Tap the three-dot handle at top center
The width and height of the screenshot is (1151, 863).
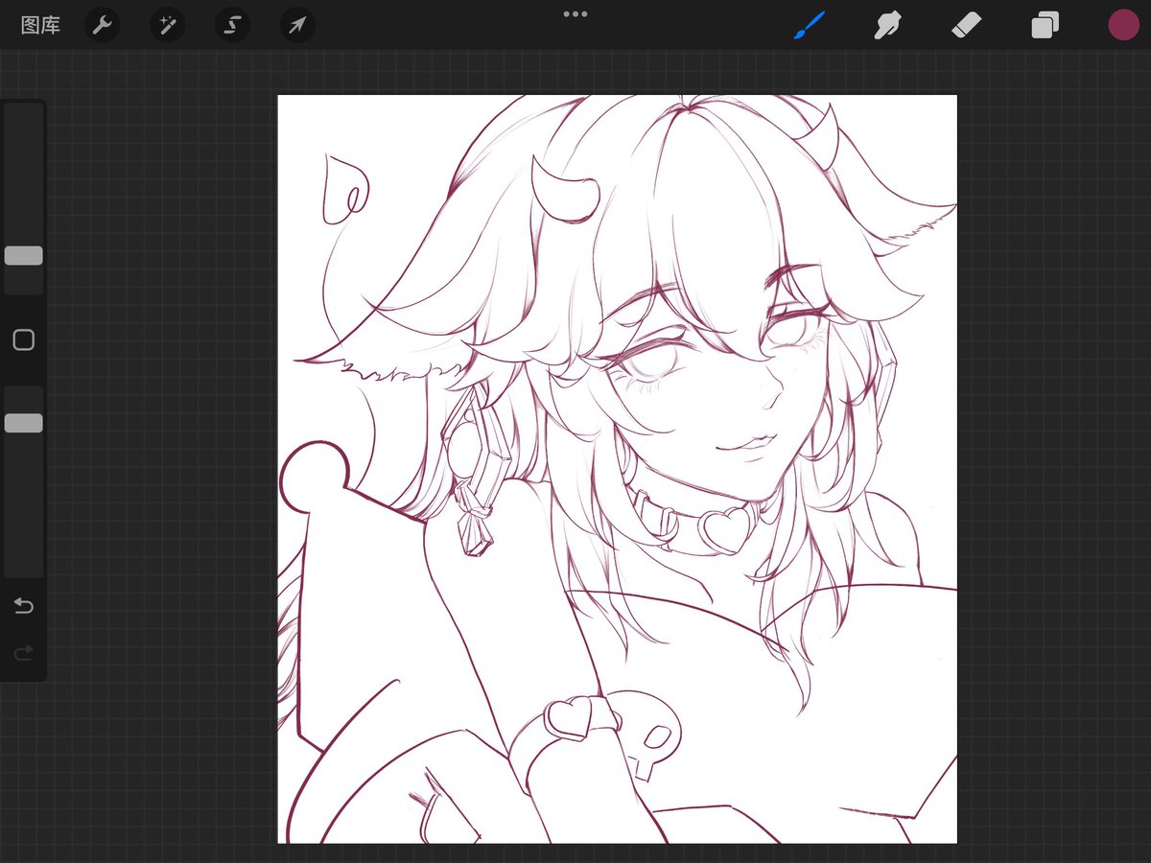click(575, 14)
